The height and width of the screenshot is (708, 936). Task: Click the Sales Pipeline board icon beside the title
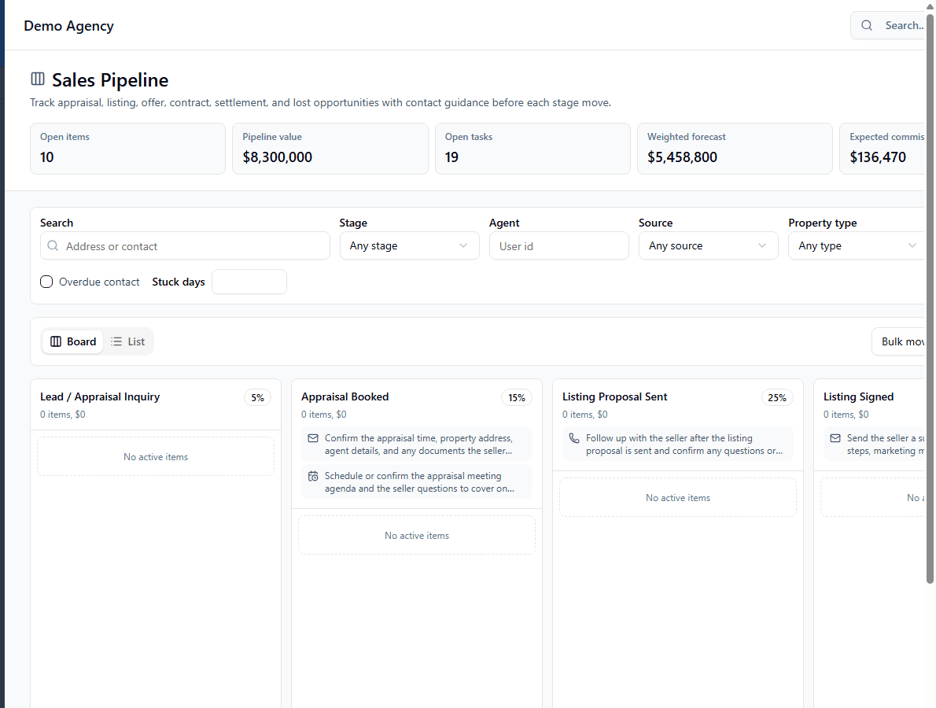pos(38,79)
